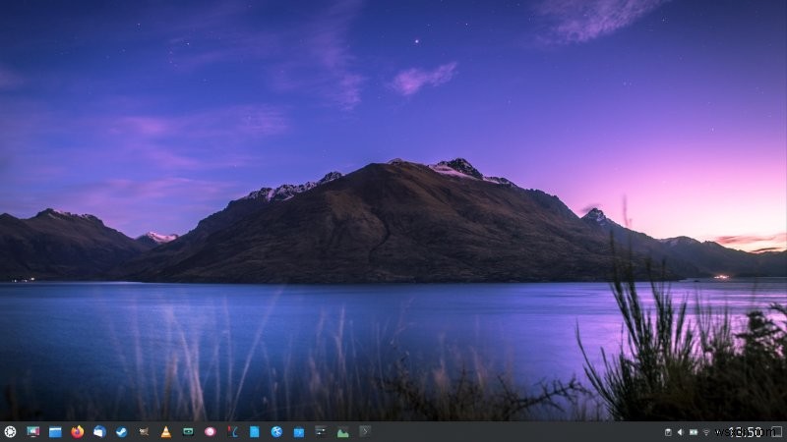Launch the terminal from the taskbar
This screenshot has width=787, height=442.
point(365,430)
